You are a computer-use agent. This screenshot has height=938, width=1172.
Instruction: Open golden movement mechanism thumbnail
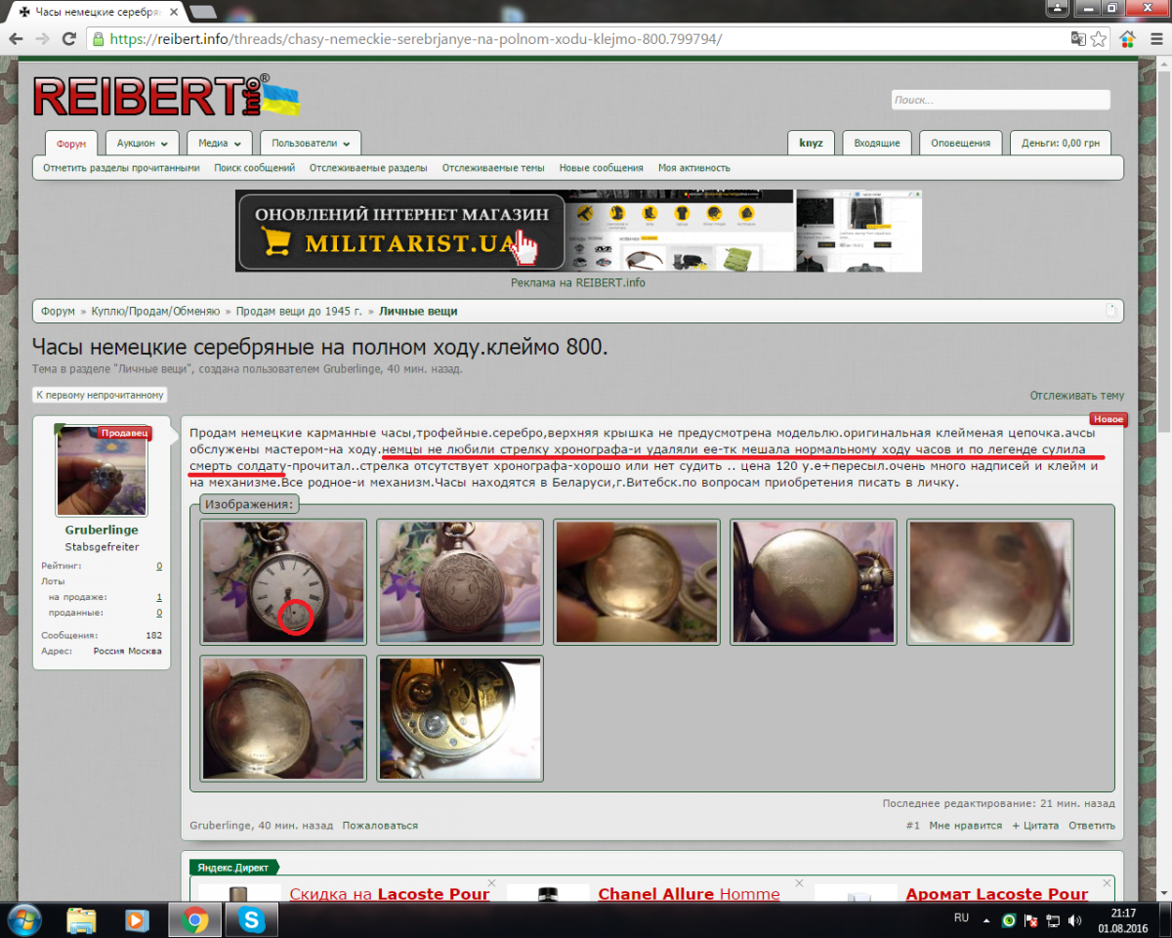coord(460,718)
